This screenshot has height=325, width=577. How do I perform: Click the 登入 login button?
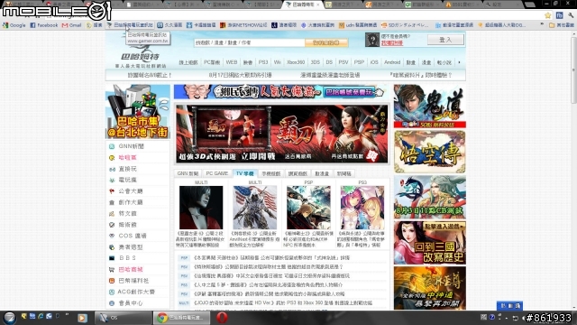[x=445, y=40]
